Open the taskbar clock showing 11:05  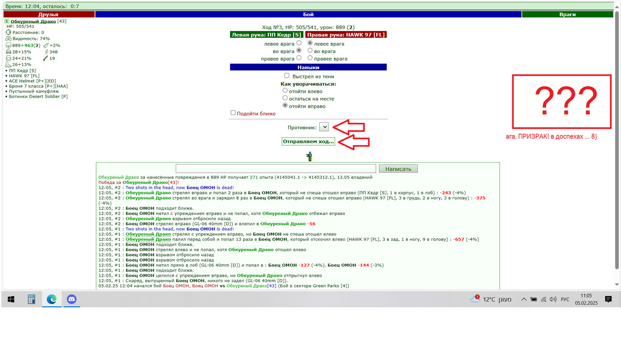coord(587,299)
